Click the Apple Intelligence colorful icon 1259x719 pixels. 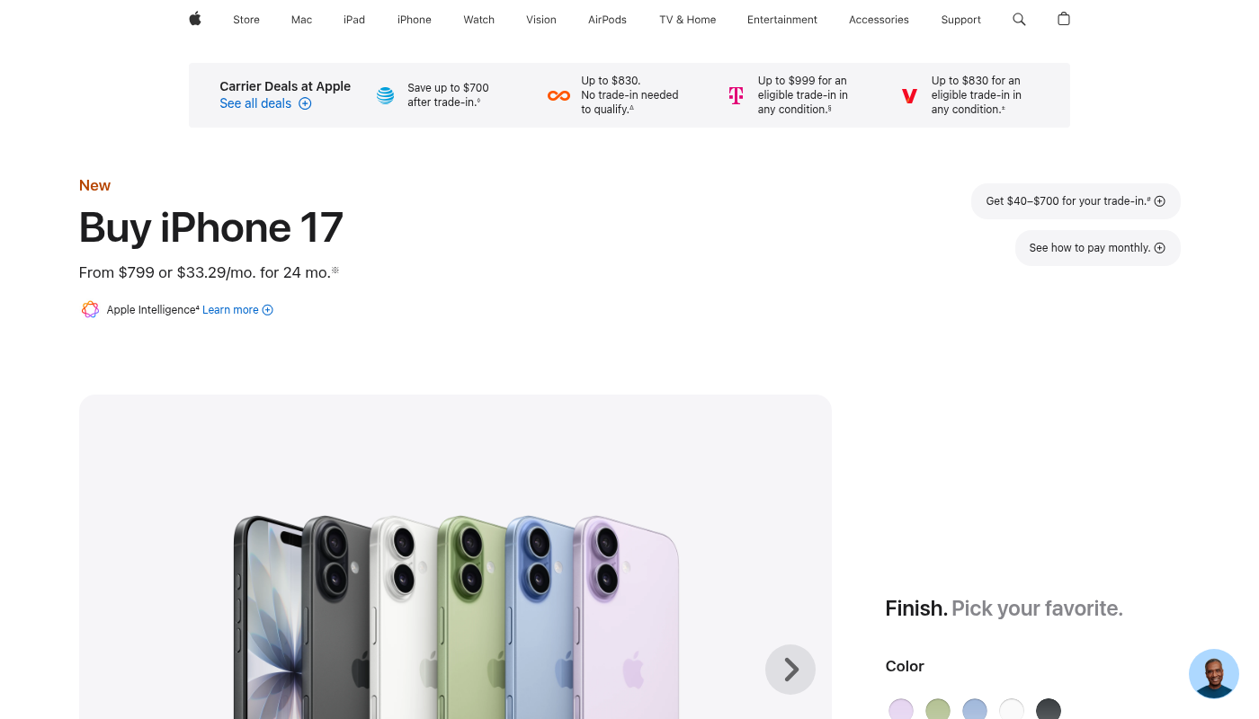(x=90, y=310)
